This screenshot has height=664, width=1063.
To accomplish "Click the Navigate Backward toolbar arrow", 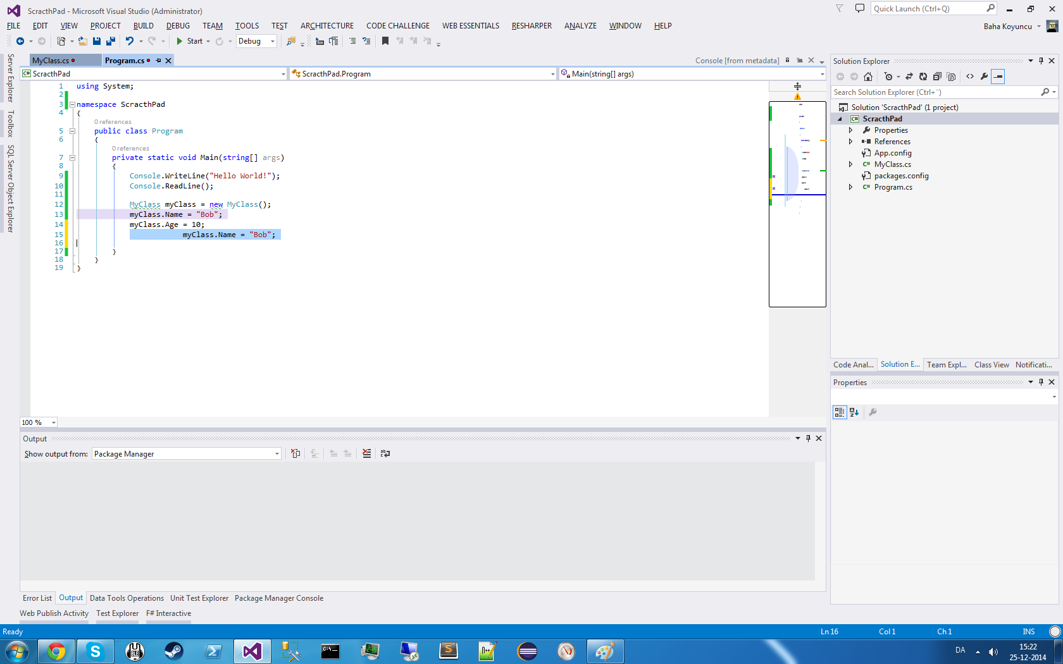I will [20, 41].
